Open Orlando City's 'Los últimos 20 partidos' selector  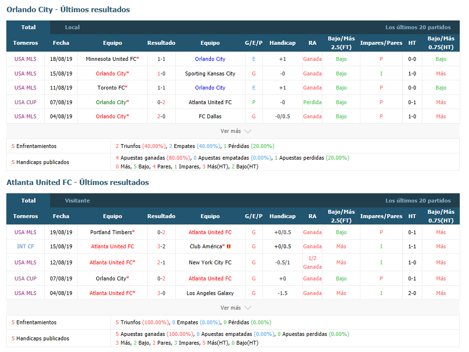click(418, 27)
